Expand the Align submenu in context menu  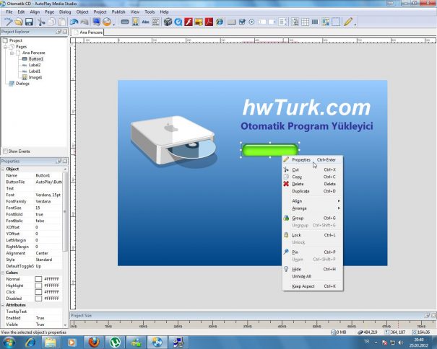313,201
